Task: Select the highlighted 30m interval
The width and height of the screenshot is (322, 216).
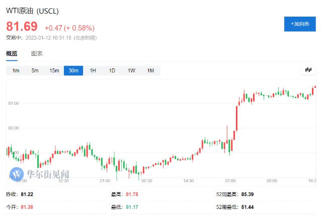Action: coord(73,70)
